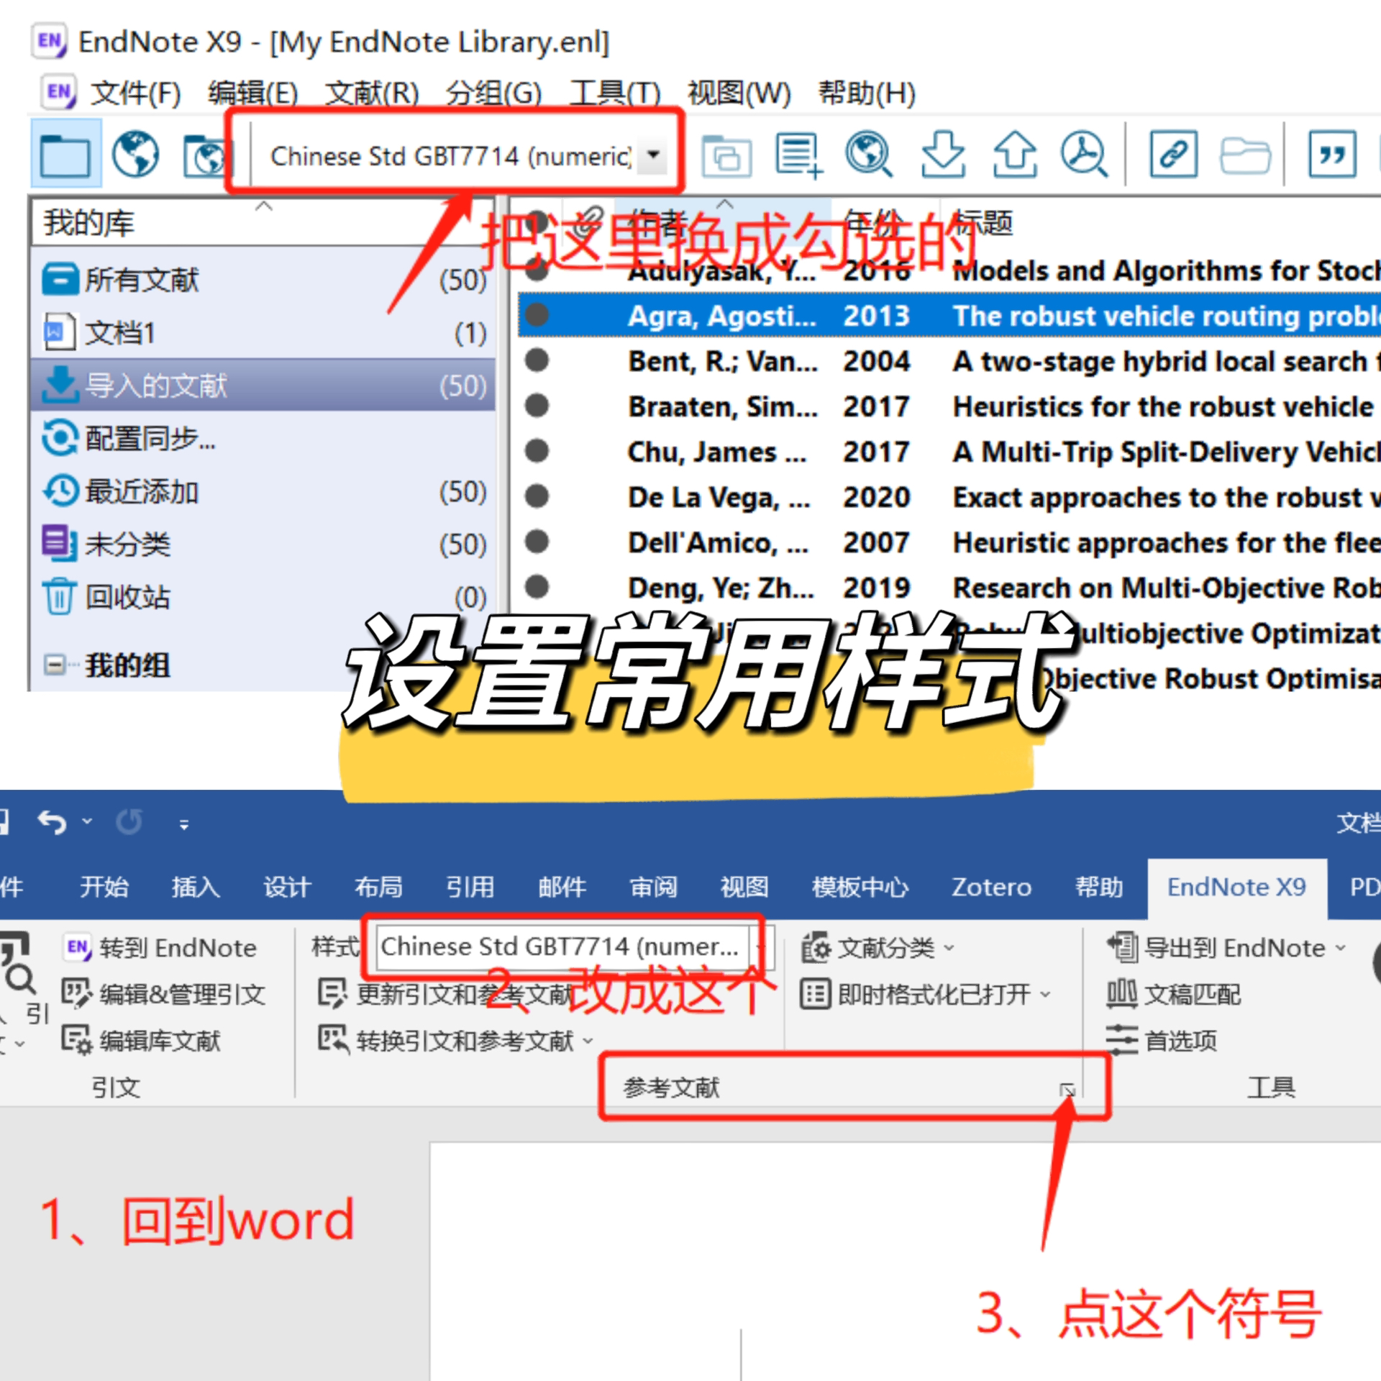Click the open file folder icon
1381x1381 pixels.
1245,155
